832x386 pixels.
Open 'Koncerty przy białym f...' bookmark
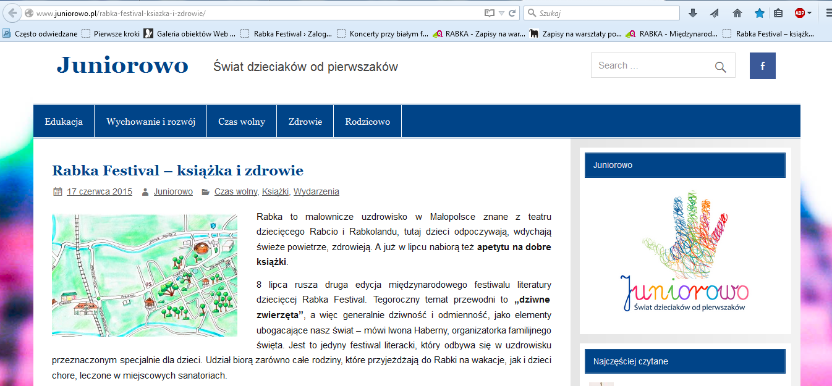click(383, 34)
